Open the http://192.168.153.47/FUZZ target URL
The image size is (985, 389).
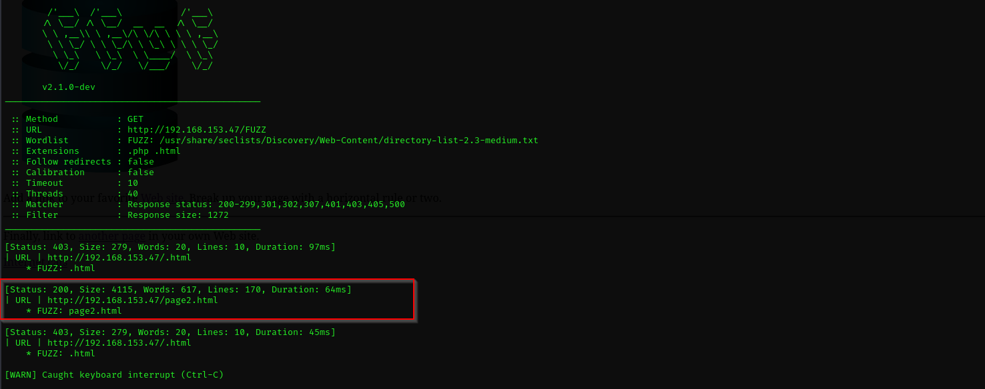(x=197, y=130)
